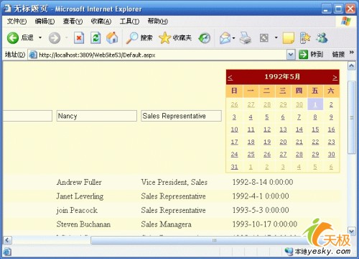Go to home page via house icon
Viewport: 359px width, 259px height.
pos(112,38)
